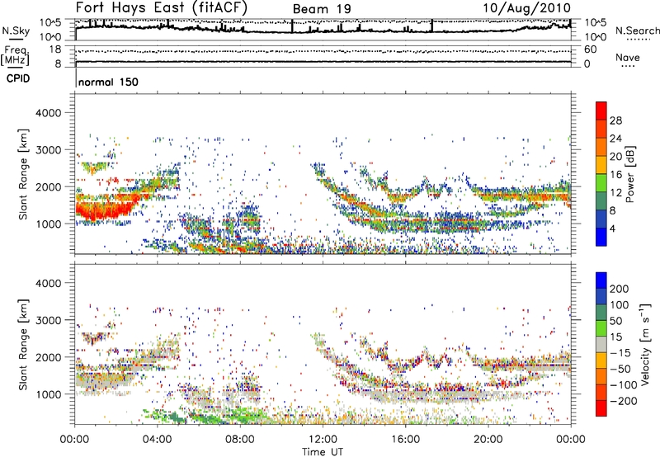This screenshot has height=457, width=660.
Task: Click the 'normal 150' CPID text
Action: pyautogui.click(x=108, y=82)
